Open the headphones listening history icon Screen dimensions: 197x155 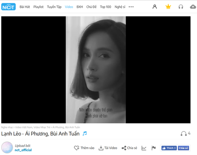coord(181,7)
